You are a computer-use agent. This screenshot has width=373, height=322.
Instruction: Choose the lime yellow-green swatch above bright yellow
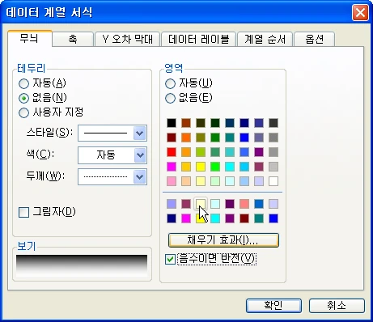click(201, 152)
